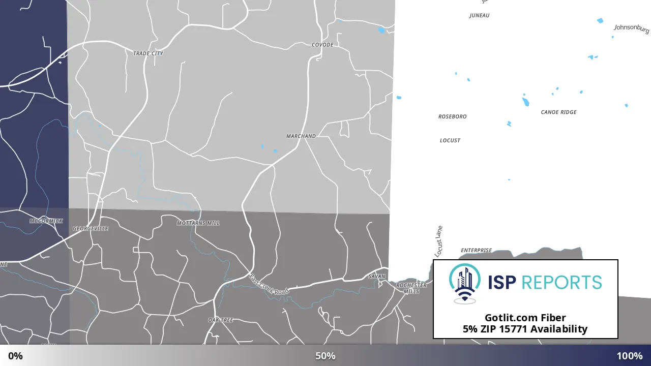Click the Locust Lane road label
This screenshot has width=651, height=366.
tap(438, 241)
